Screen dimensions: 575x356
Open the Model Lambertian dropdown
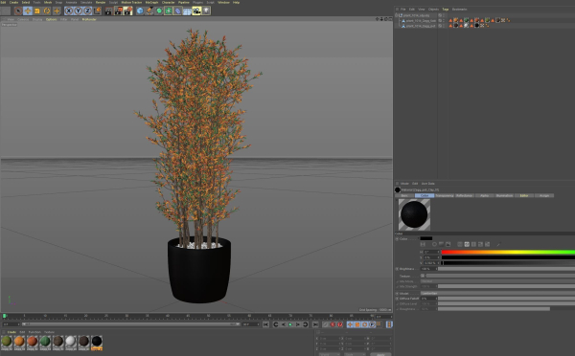[497, 294]
